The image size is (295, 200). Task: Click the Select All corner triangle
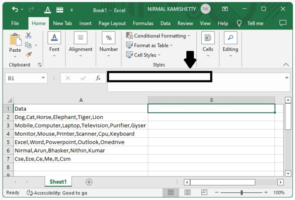point(10,100)
